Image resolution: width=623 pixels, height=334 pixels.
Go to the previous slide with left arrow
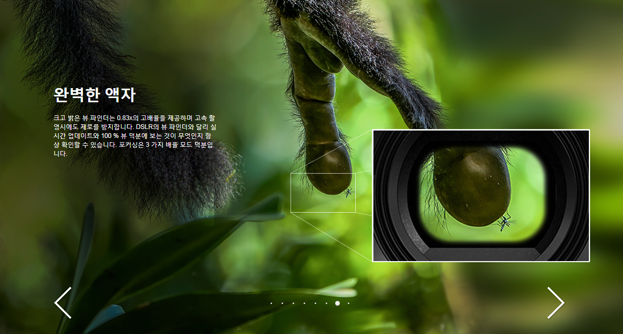click(x=63, y=303)
